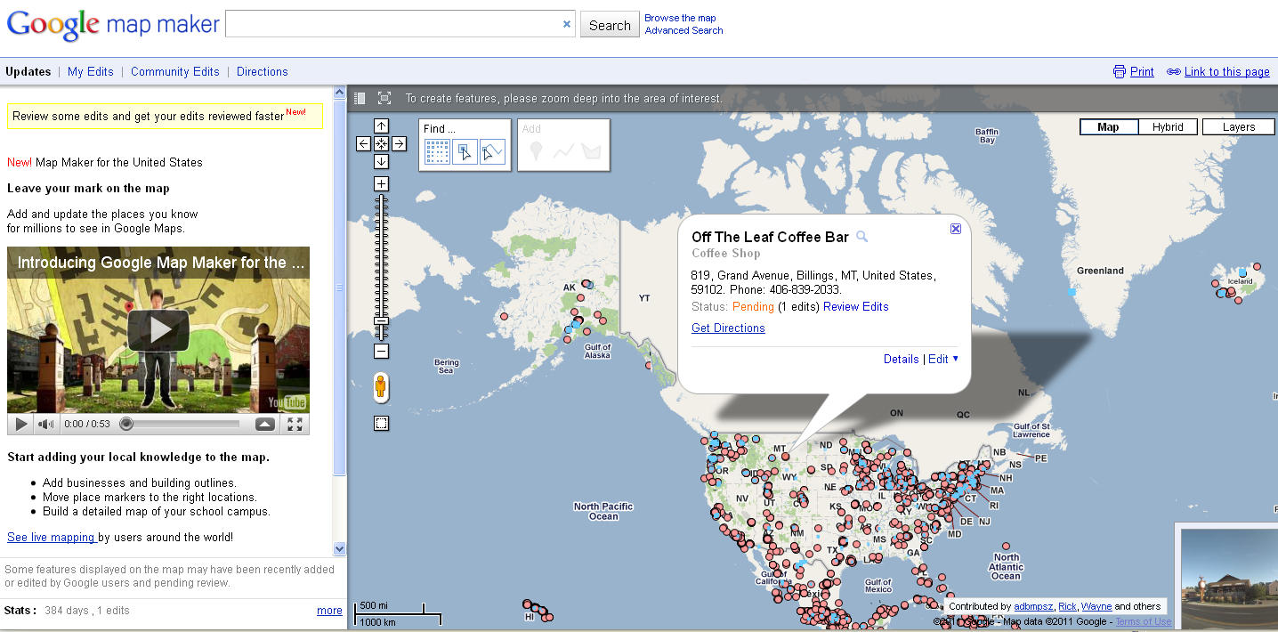Click the center return-to-last-result pan icon
This screenshot has width=1278, height=632.
[x=381, y=143]
